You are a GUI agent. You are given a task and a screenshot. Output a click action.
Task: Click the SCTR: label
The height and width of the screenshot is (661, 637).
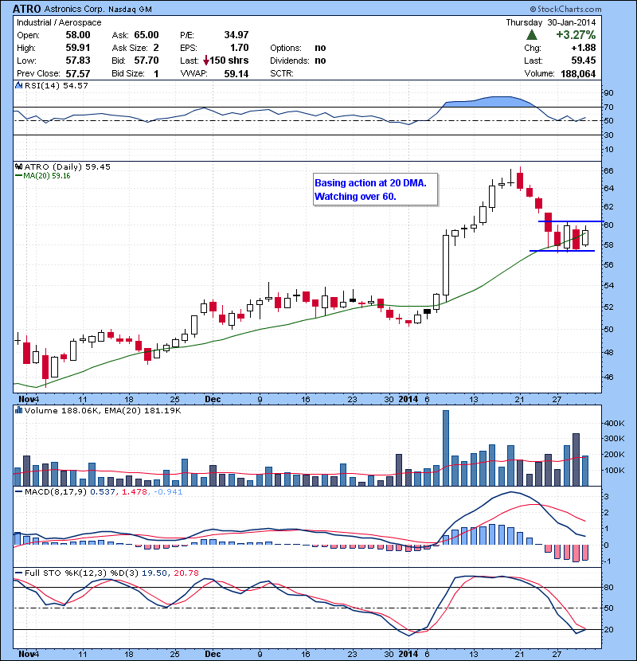click(282, 73)
